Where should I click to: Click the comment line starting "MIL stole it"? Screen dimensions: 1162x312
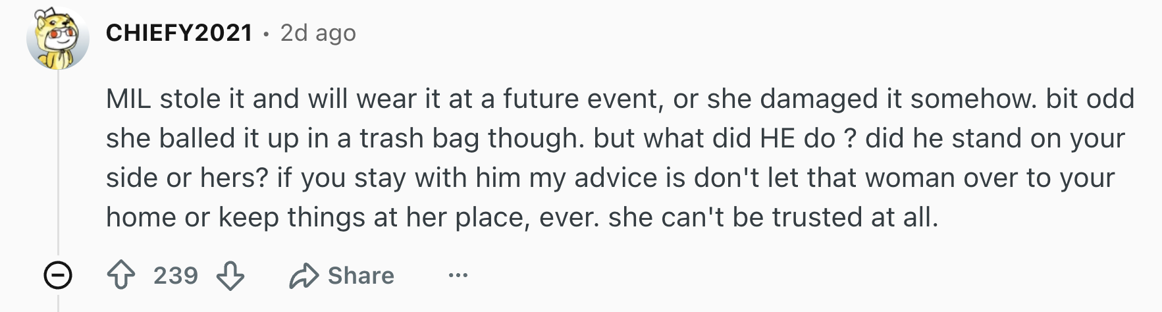620,99
